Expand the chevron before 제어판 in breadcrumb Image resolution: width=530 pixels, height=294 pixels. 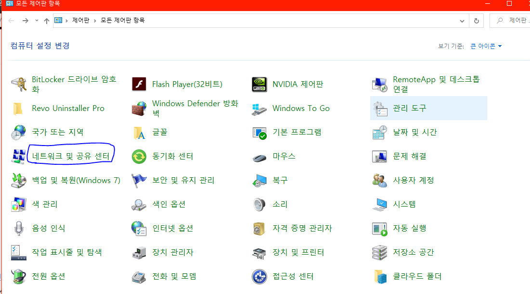(x=66, y=21)
